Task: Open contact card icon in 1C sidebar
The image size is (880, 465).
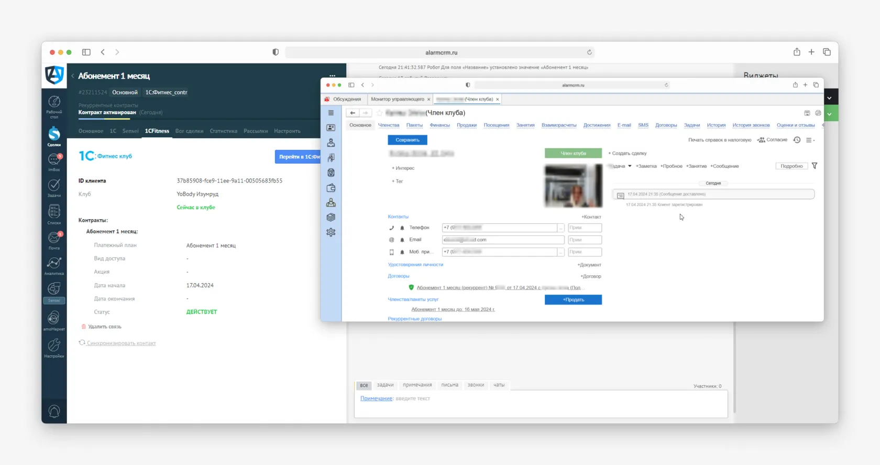Action: 331,127
